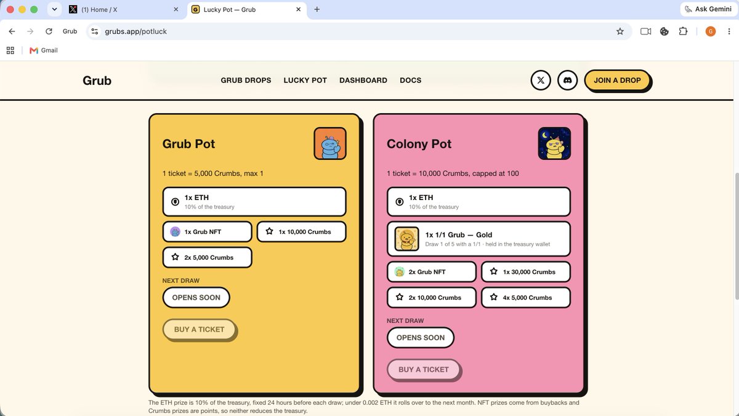Click the star icon beside 1x 10,000 Crumbs
739x416 pixels.
click(269, 231)
